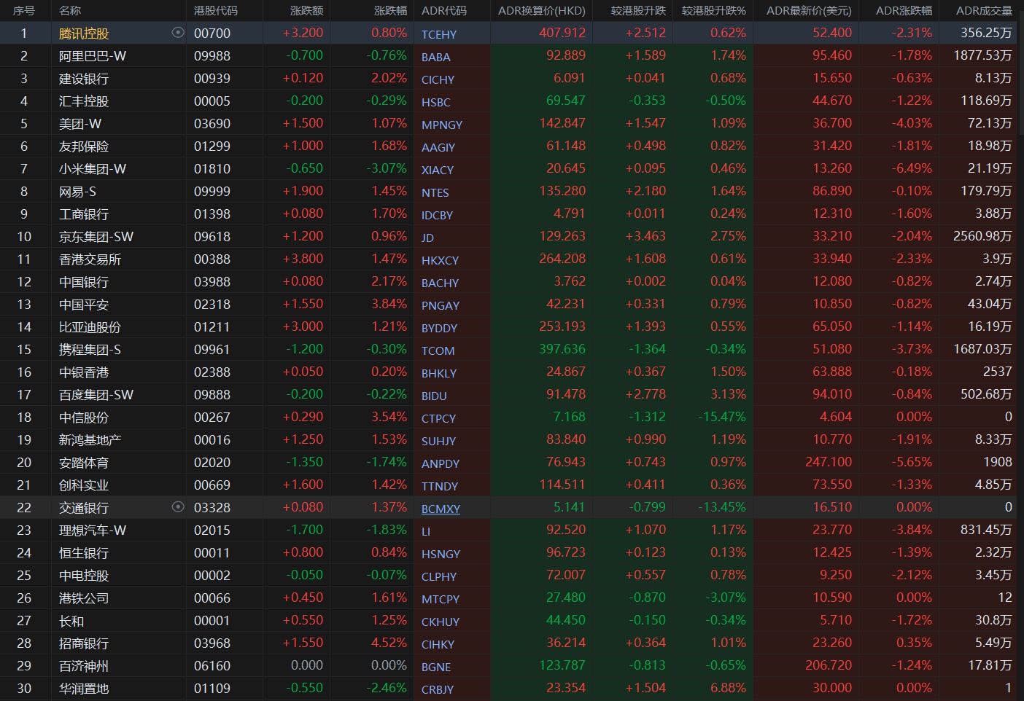
Task: Open the TCEHY ADR code link
Action: [x=439, y=34]
